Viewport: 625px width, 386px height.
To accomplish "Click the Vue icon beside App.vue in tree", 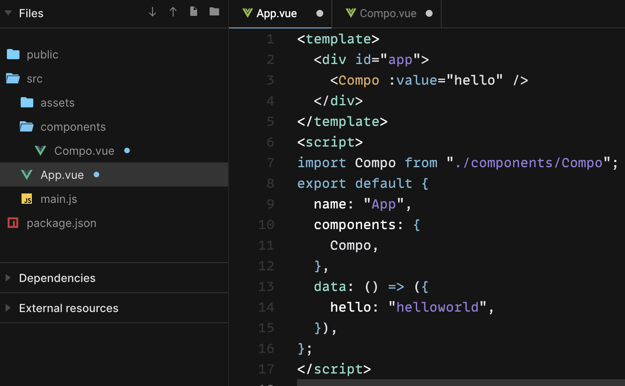I will (27, 175).
